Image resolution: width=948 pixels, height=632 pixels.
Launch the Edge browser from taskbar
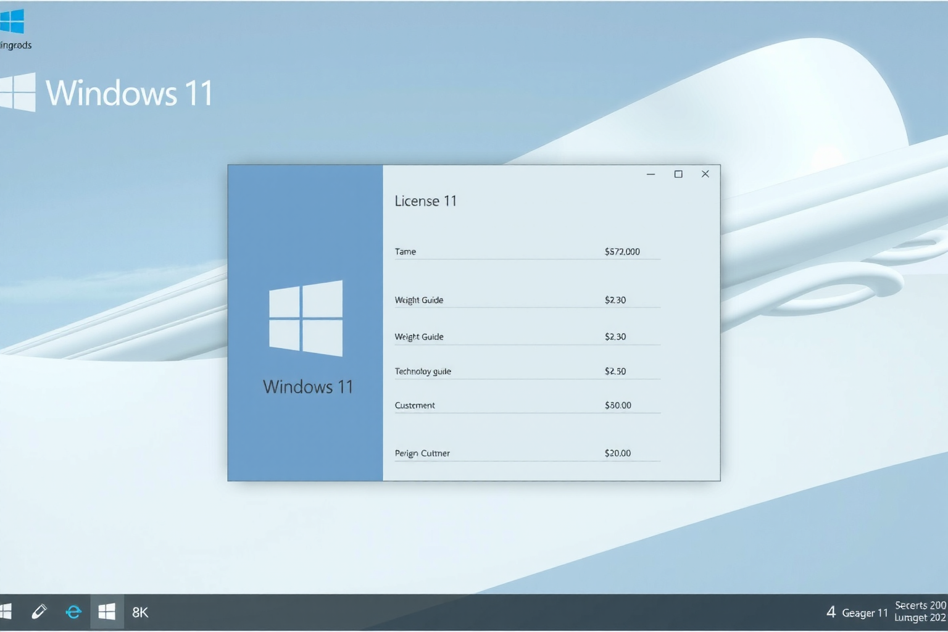(x=73, y=612)
